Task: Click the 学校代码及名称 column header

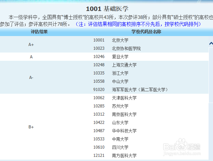Action: click(146, 32)
